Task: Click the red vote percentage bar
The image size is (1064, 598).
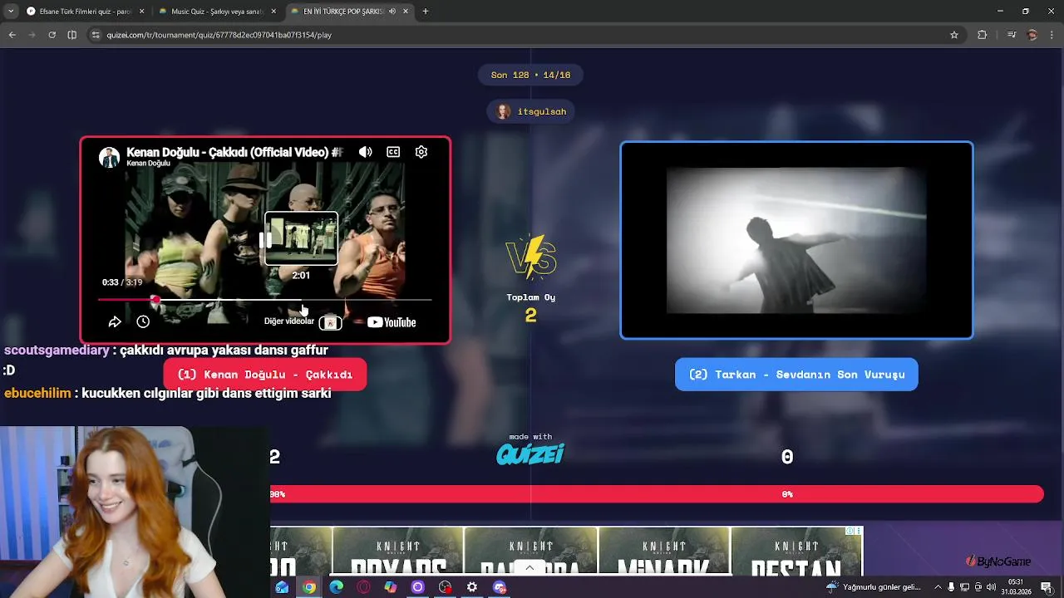Action: pyautogui.click(x=657, y=494)
